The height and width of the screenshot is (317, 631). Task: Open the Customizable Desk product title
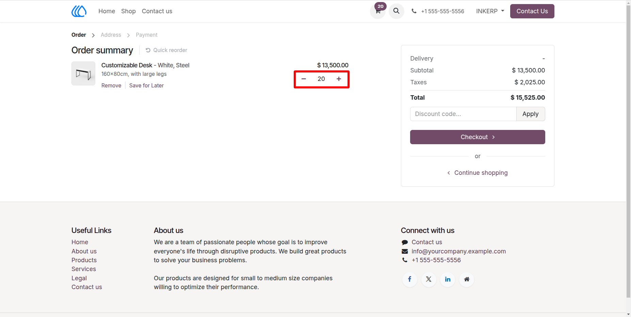[145, 65]
